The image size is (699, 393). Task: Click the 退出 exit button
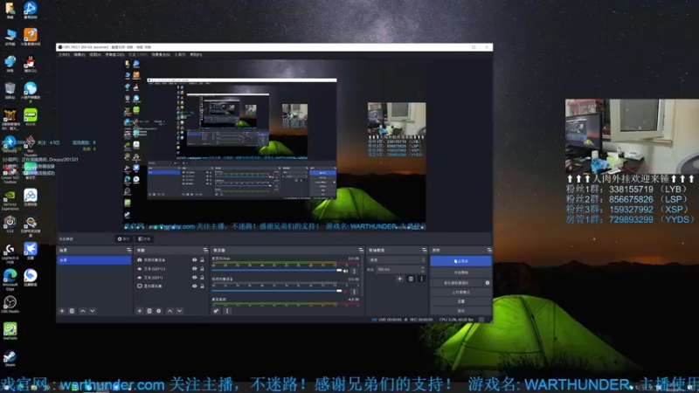pos(461,311)
